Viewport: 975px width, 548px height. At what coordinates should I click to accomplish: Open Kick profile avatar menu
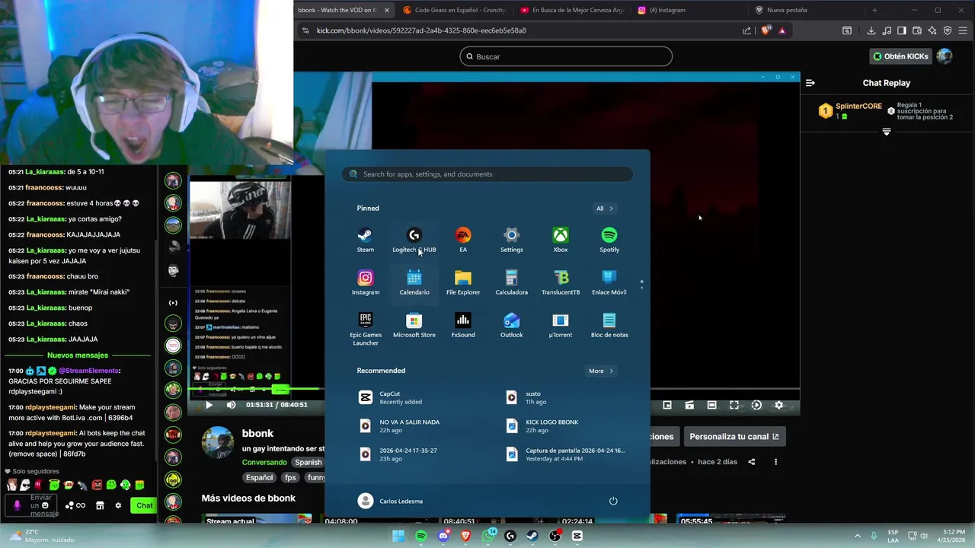945,56
